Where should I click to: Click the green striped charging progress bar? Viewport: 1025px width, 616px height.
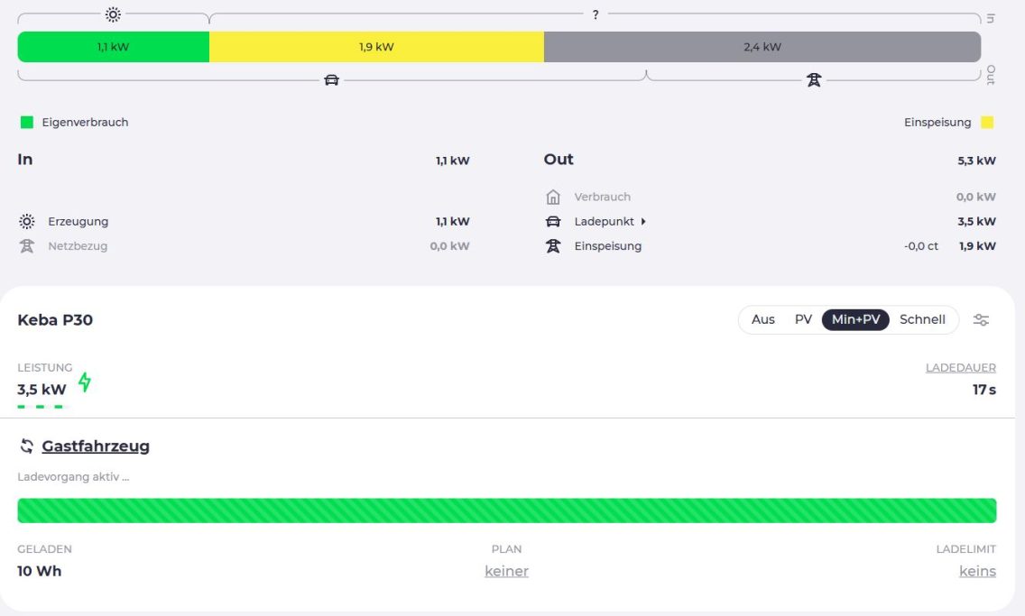(x=506, y=510)
